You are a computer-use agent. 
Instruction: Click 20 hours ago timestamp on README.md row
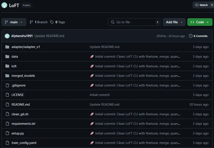pyautogui.click(x=199, y=104)
